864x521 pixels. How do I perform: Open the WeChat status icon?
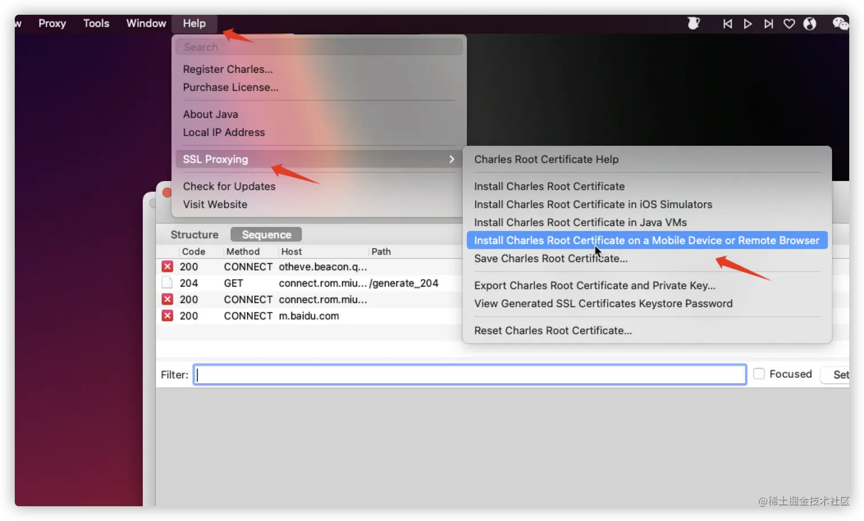coord(840,23)
